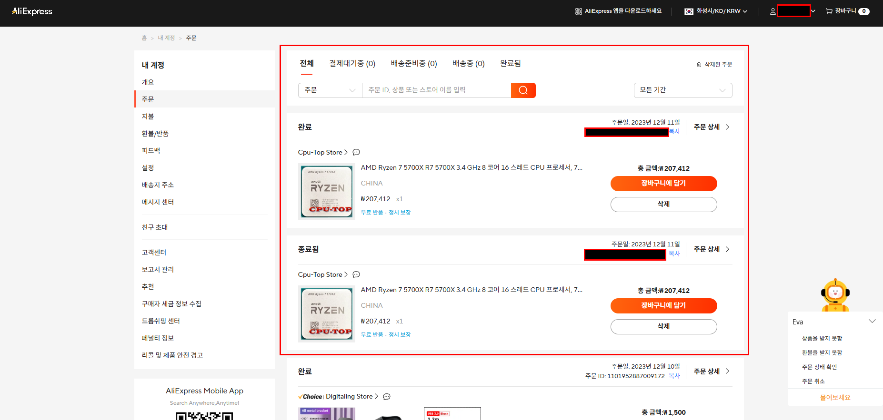
Task: Switch to the 배송중 (0) tab
Action: coord(469,63)
